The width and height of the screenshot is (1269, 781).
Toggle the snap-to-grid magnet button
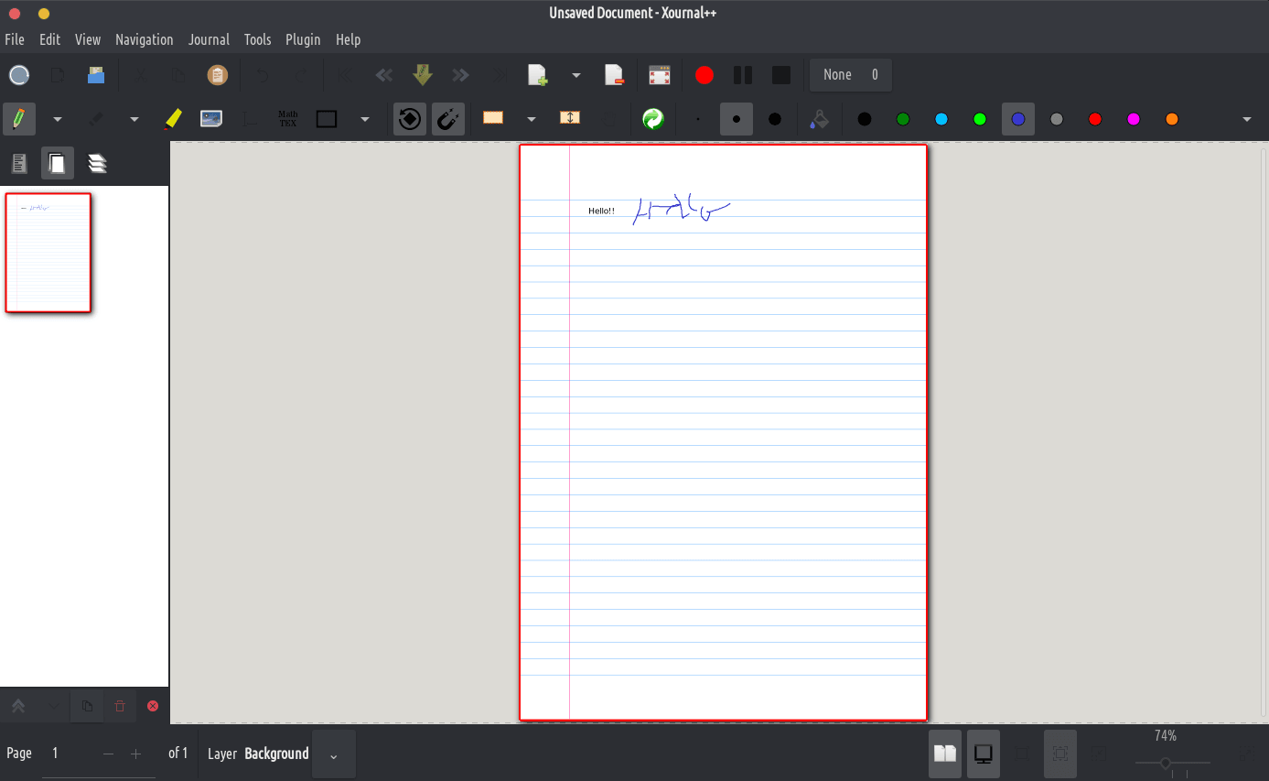[447, 119]
